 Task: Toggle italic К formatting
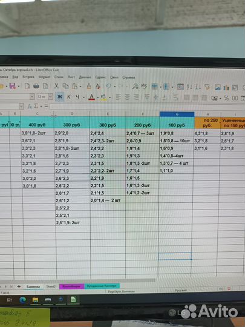point(69,97)
